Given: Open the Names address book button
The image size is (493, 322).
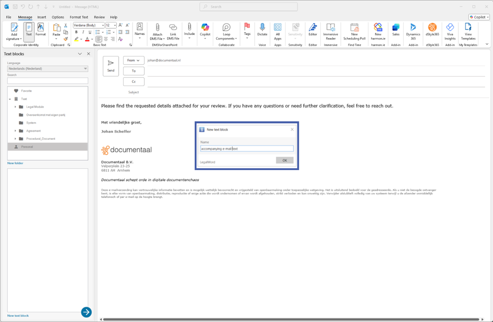Looking at the screenshot, I should coord(140,31).
